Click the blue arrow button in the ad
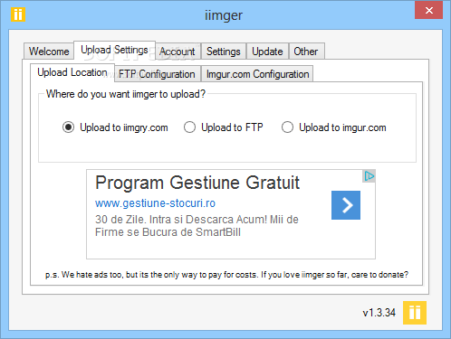The image size is (451, 339). click(346, 205)
